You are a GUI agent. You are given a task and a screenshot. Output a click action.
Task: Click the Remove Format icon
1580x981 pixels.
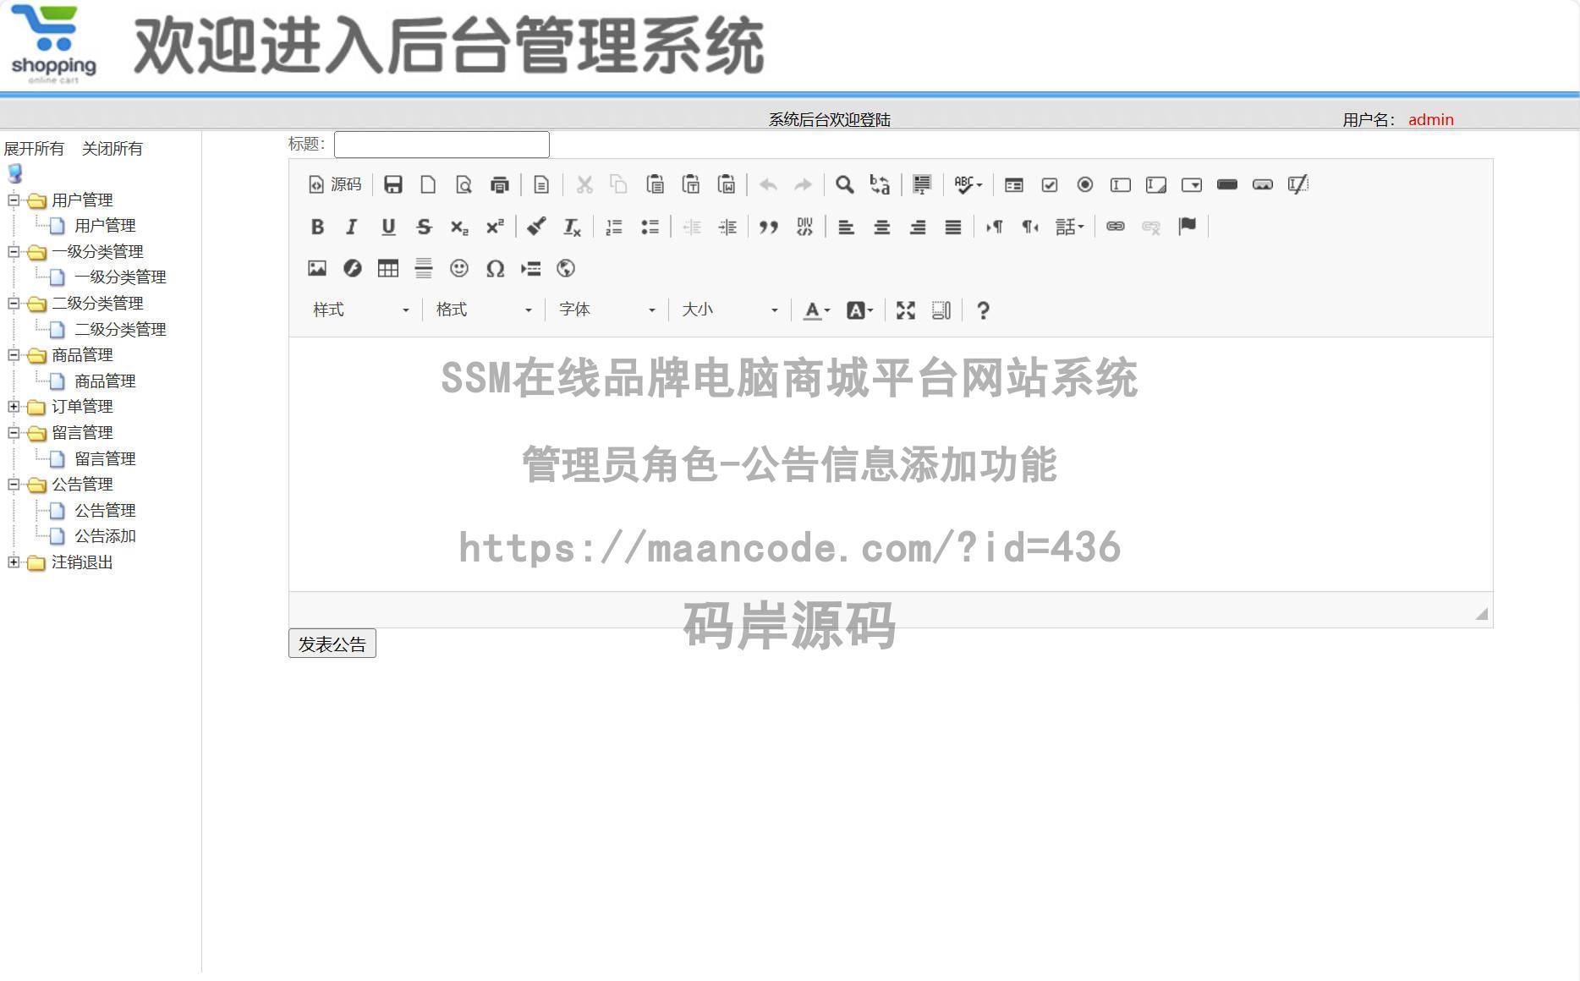click(572, 227)
